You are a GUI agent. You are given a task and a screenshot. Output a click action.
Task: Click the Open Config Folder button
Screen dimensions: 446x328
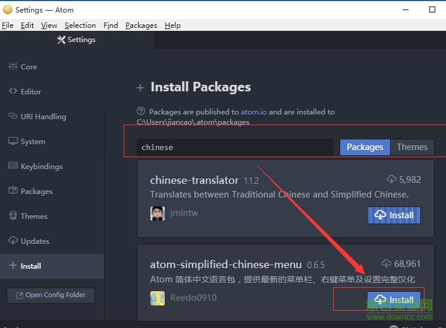point(51,295)
